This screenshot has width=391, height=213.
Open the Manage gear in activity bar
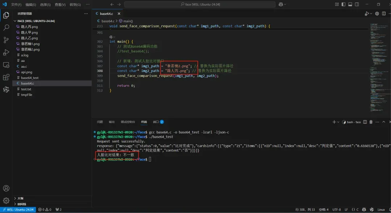pos(6,200)
